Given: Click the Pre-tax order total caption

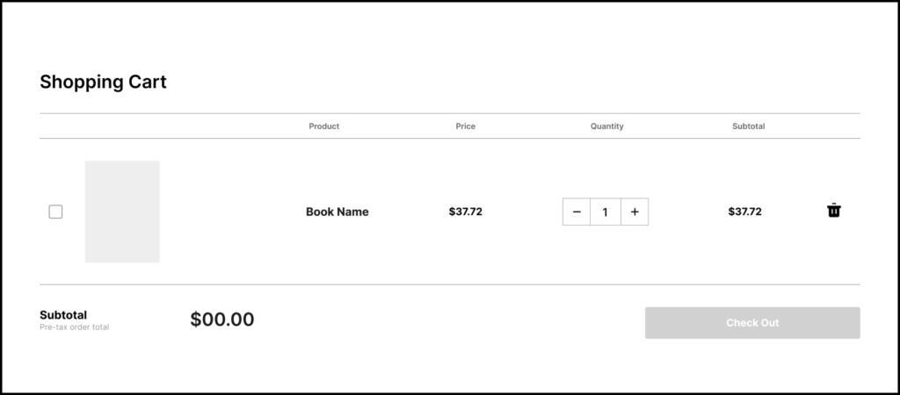Looking at the screenshot, I should pos(74,327).
